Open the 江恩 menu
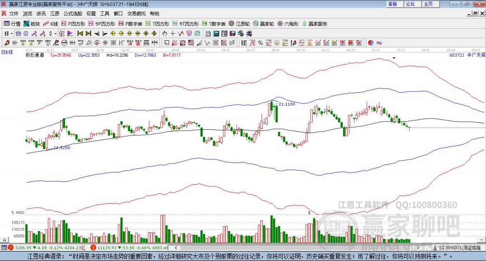This screenshot has width=486, height=261. pos(55,14)
